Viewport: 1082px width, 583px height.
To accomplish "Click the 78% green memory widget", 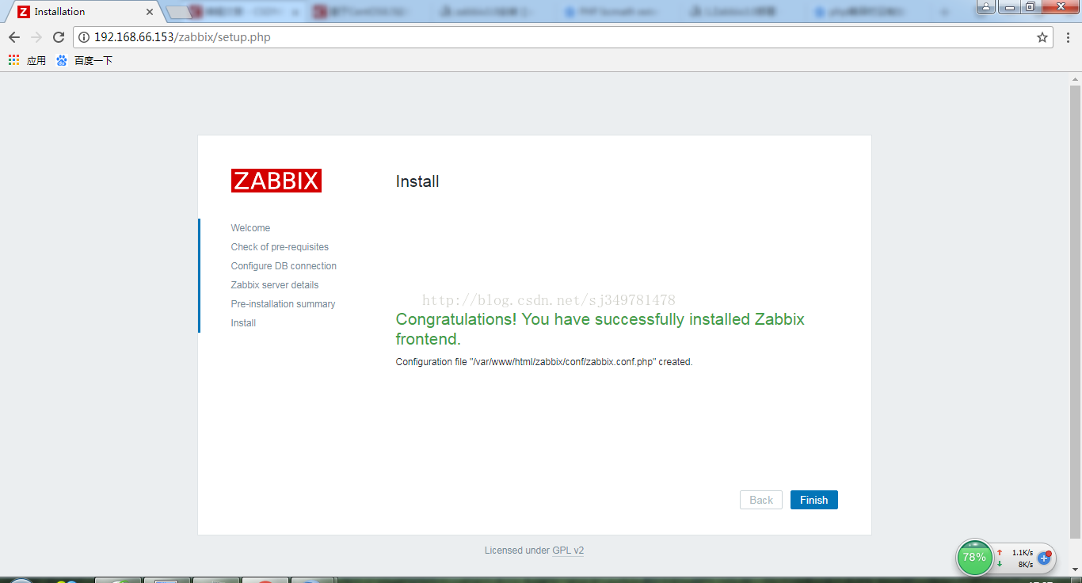I will coord(974,558).
